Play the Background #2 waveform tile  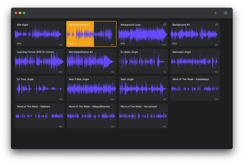coord(195,34)
